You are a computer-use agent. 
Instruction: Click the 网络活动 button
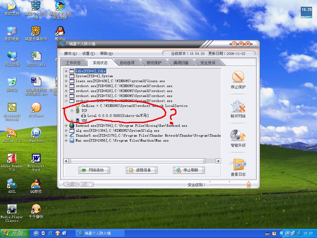tap(94, 170)
